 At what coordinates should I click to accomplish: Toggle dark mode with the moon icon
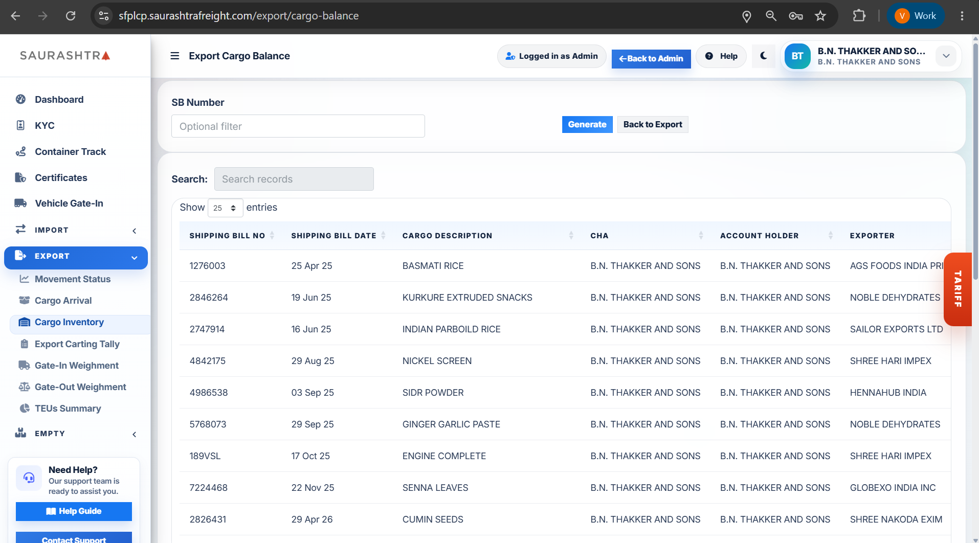763,56
